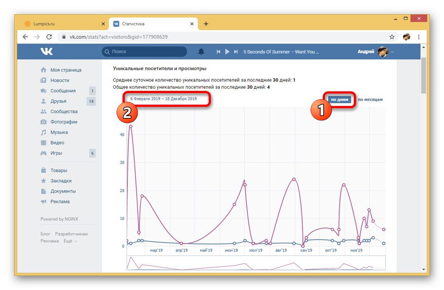Click the VK logo in the header
Screen dimensions: 444x290
pyautogui.click(x=47, y=51)
